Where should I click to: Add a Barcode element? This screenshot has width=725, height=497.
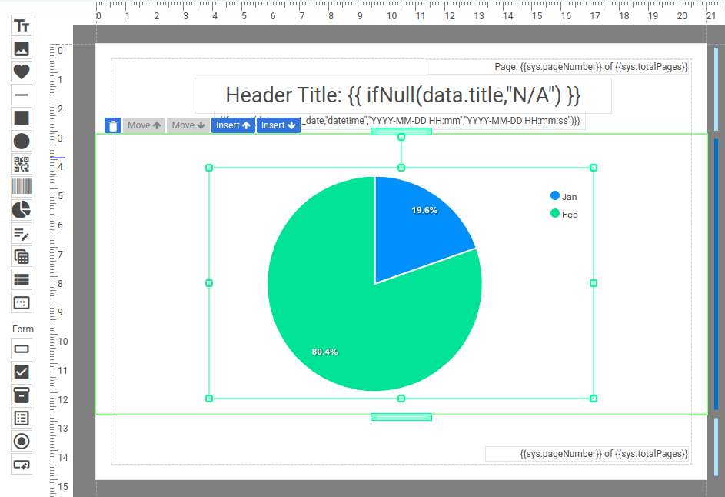pyautogui.click(x=22, y=187)
